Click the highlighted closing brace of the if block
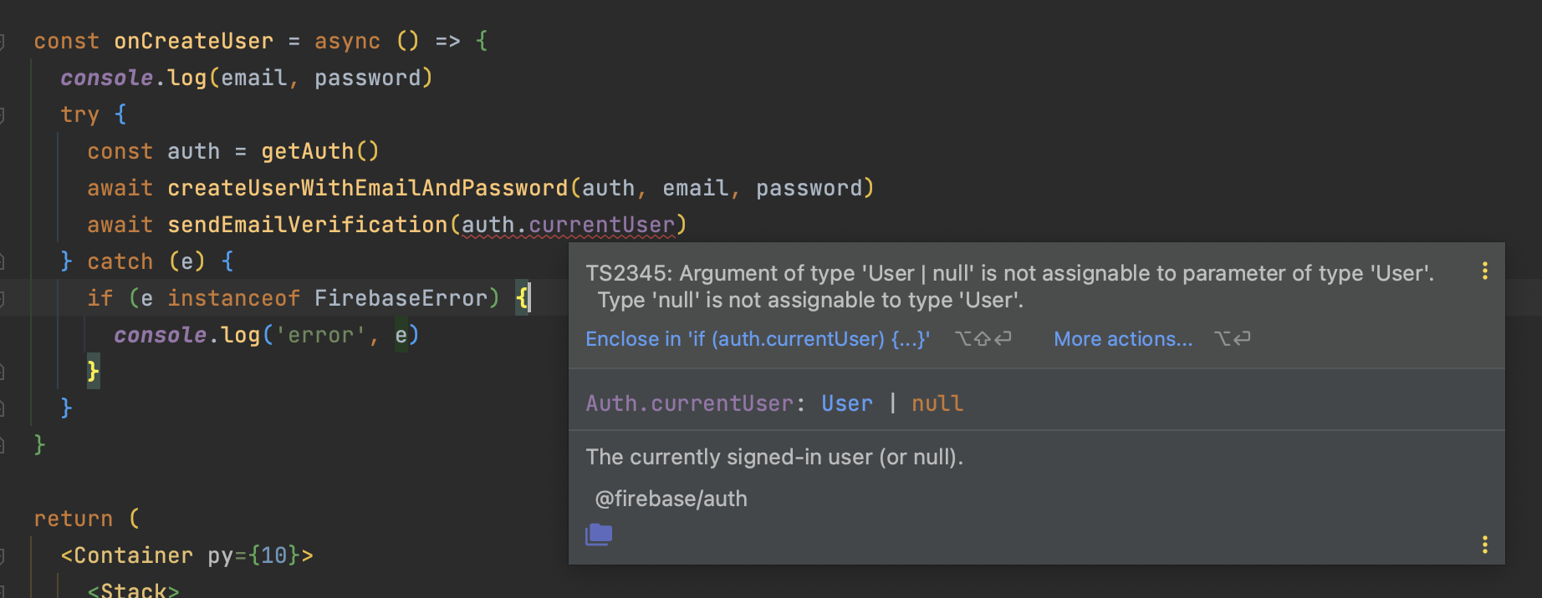Viewport: 1542px width, 598px height. point(93,372)
